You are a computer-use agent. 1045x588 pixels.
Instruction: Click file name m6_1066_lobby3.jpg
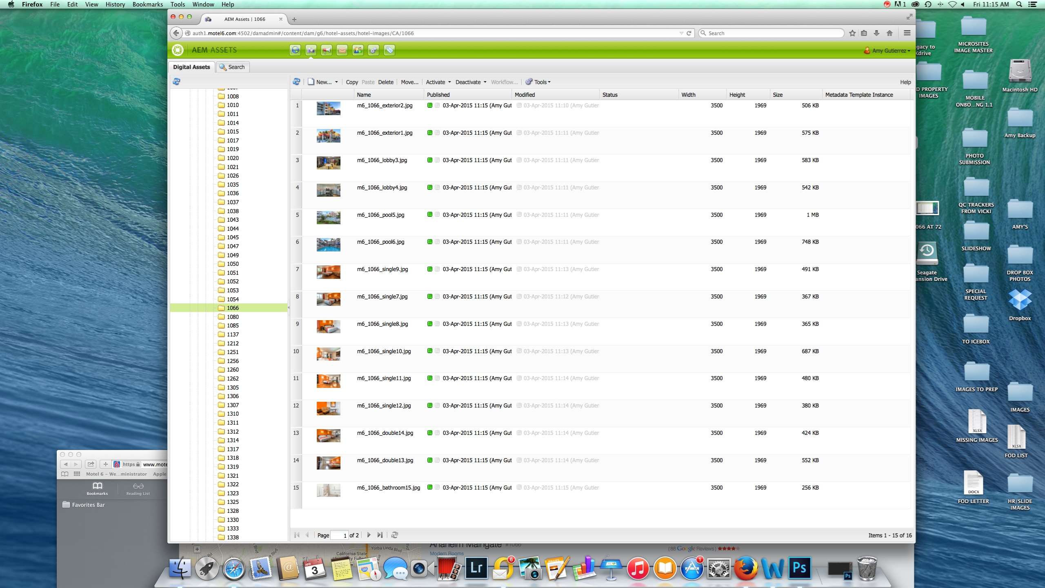(382, 160)
